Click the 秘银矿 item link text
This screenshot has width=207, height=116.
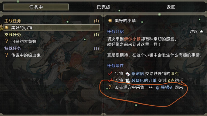tap(167, 87)
